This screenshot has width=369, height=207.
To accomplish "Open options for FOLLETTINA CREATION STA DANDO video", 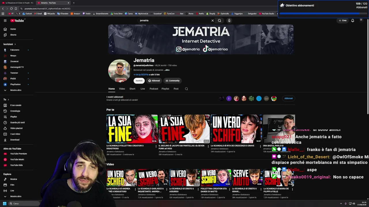I will tap(230, 189).
